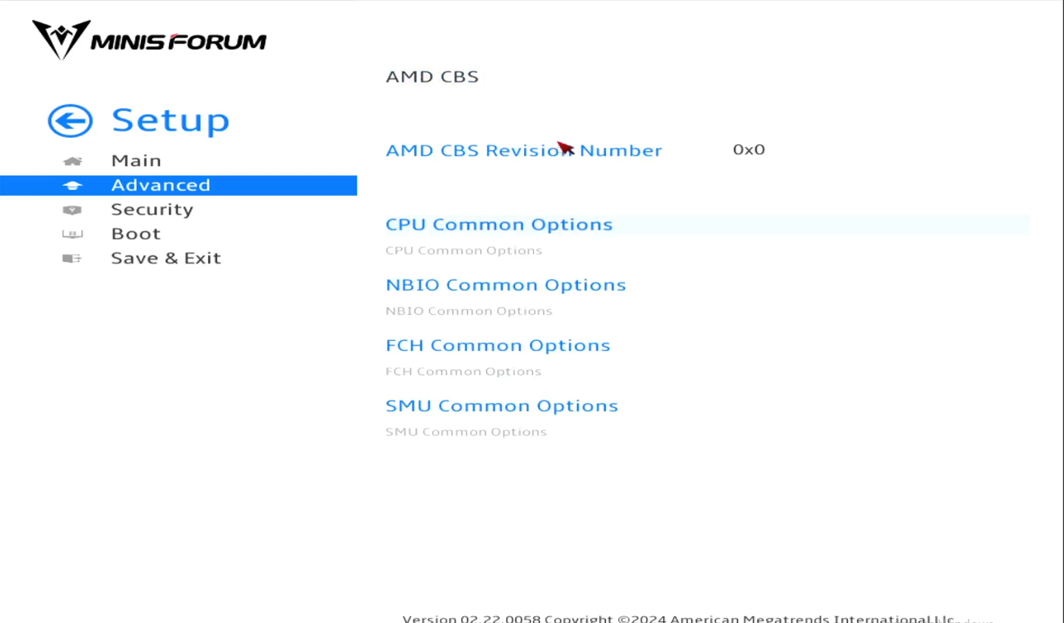1064x623 pixels.
Task: Click the AMD CBS Revision Number label
Action: 523,150
